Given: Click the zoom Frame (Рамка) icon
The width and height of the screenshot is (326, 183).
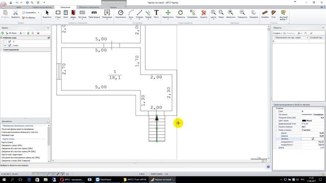Looking at the screenshot, I should coord(221,12).
